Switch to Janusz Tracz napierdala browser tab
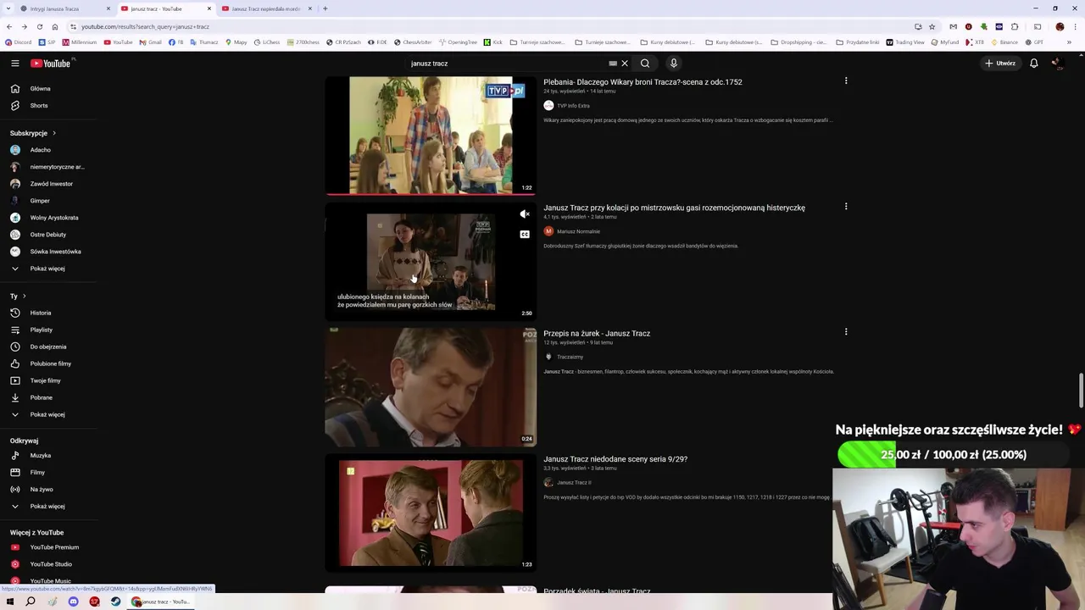The width and height of the screenshot is (1085, 610). click(266, 8)
